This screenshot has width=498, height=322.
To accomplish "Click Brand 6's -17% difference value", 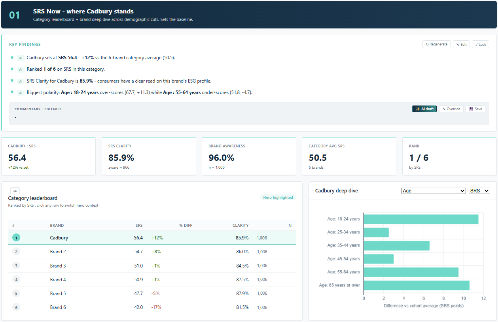I will click(x=156, y=307).
